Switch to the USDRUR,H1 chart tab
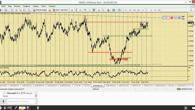Image resolution: width=195 pixels, height=110 pixels. point(52,86)
